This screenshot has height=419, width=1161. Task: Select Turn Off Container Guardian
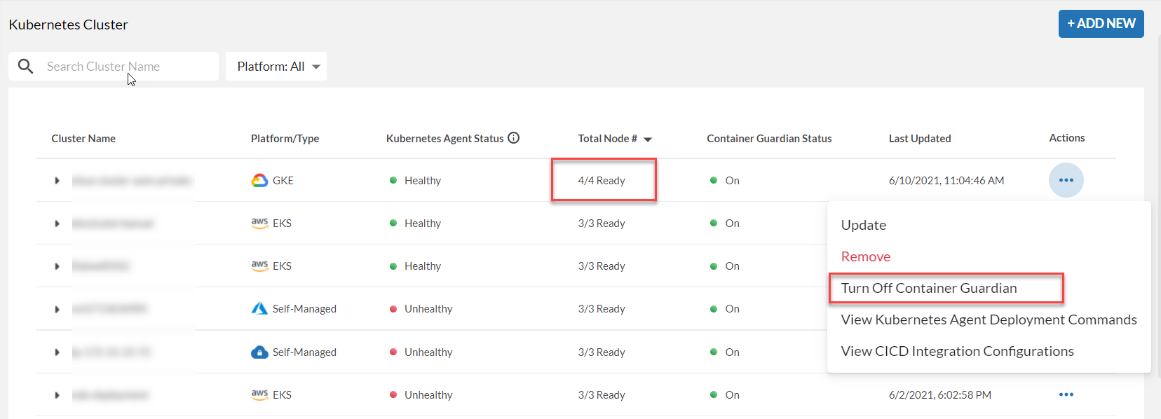(x=928, y=288)
